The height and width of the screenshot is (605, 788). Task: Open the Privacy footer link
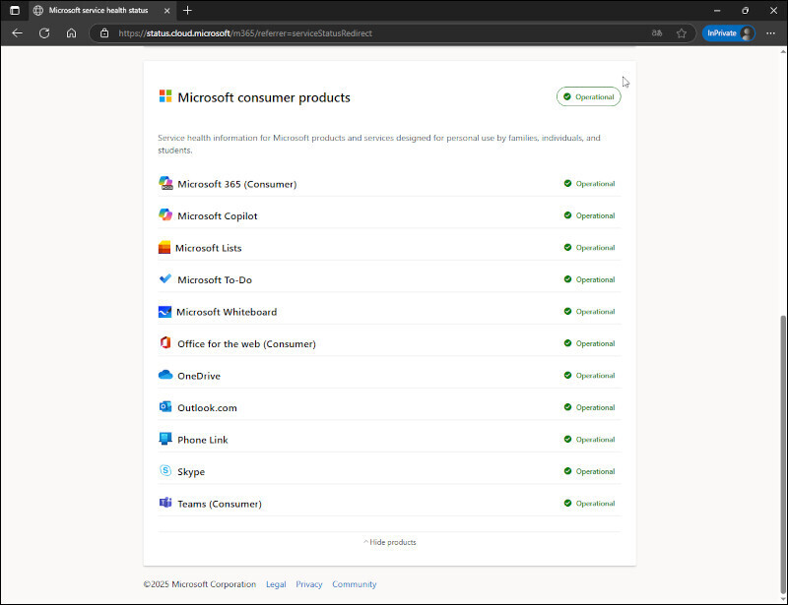pos(309,584)
